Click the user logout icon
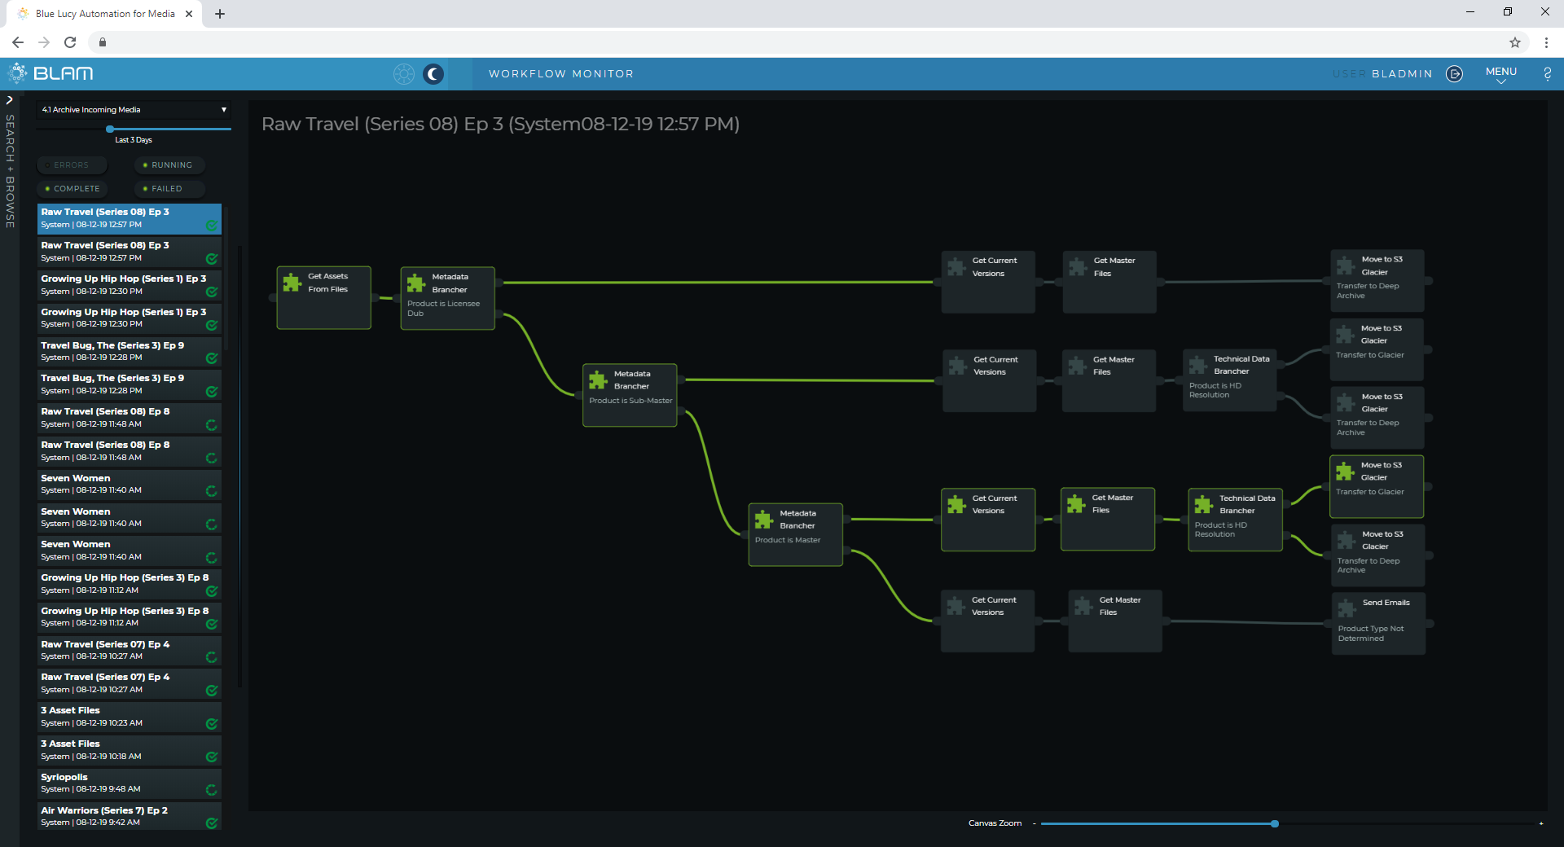The image size is (1564, 847). 1454,74
